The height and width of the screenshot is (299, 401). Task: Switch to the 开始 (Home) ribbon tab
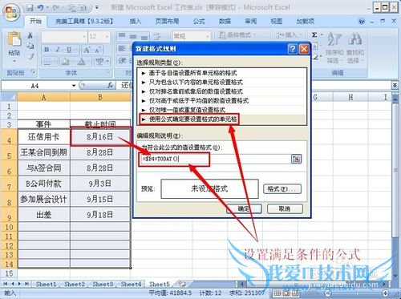pos(35,21)
